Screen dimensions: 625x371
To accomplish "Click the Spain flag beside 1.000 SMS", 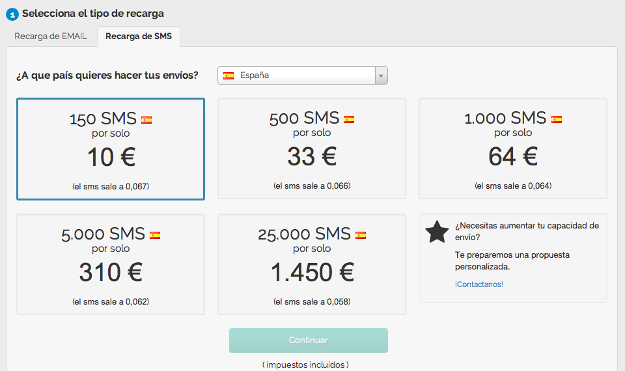I will 557,120.
